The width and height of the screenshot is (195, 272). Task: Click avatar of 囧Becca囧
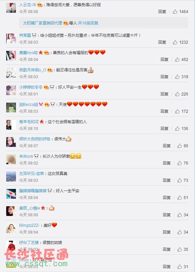(x=11, y=107)
